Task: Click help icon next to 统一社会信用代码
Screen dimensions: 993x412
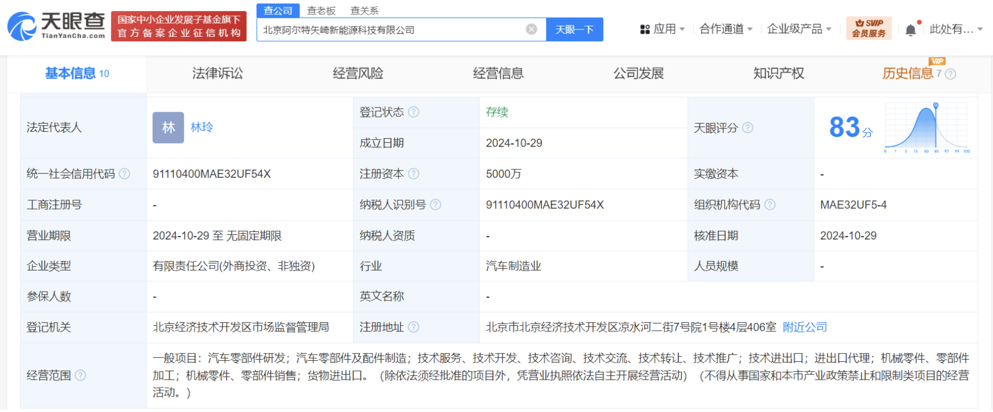Action: [x=125, y=174]
